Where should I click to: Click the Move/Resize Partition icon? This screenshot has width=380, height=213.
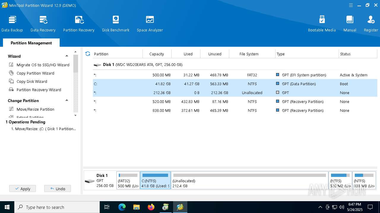pos(11,109)
